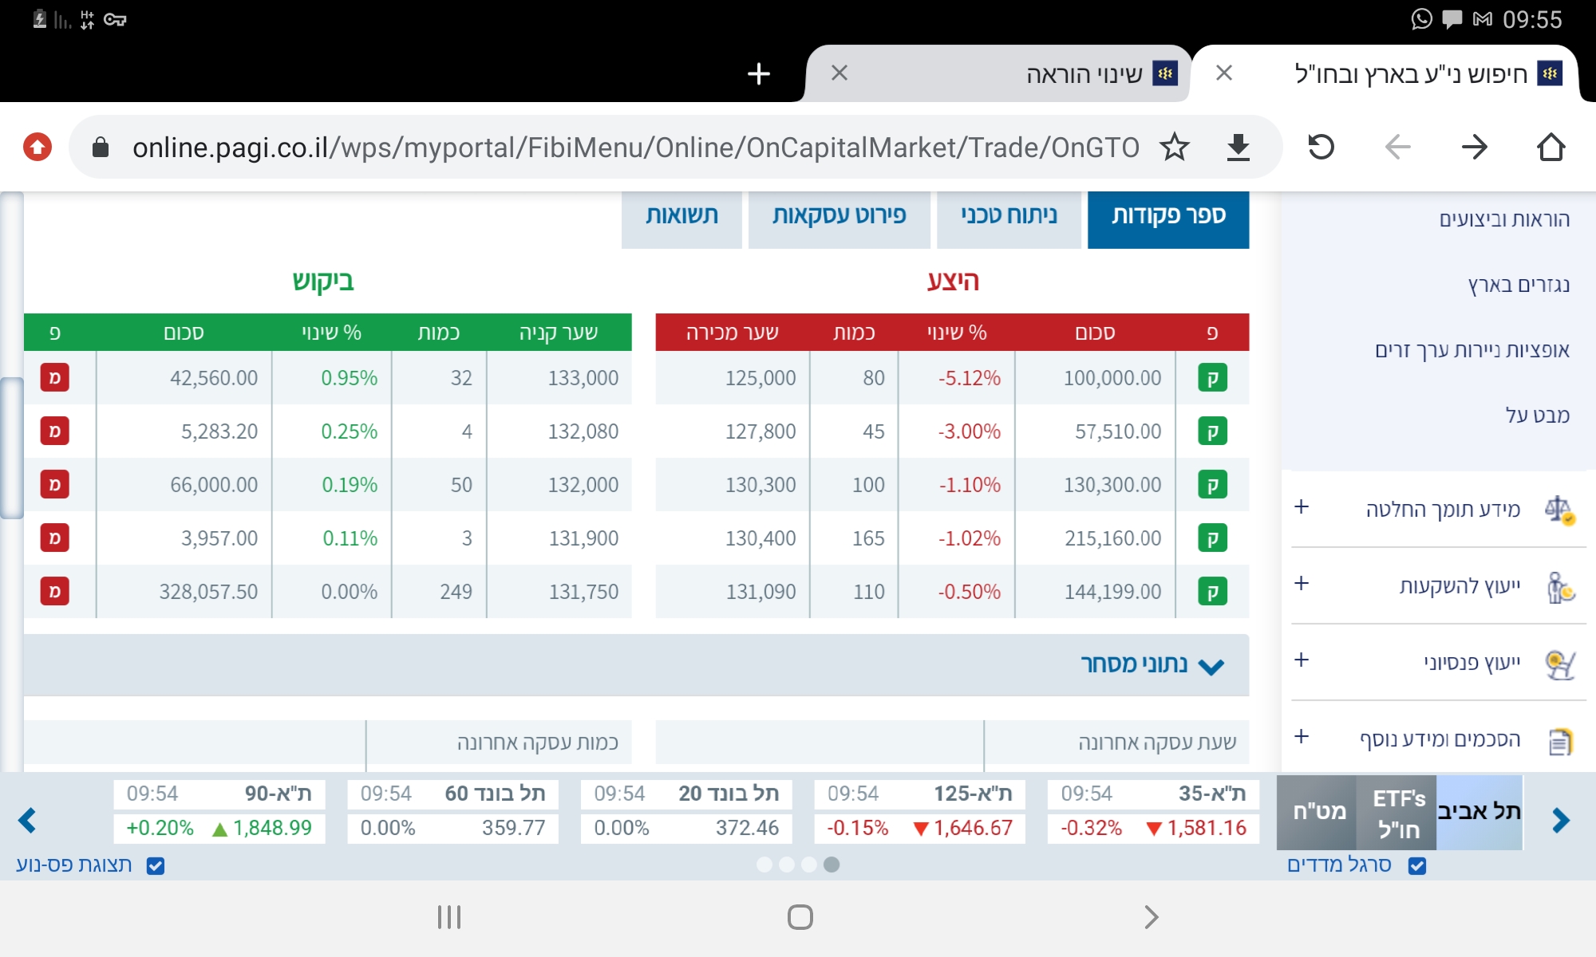
Task: Uncheck the סרגל מדדים checkbox
Action: (1417, 866)
